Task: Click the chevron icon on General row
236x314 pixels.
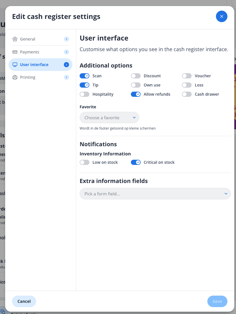Action: coord(66,39)
